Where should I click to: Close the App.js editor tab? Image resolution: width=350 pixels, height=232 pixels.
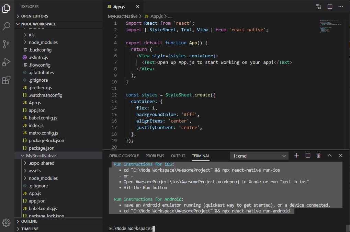[138, 7]
